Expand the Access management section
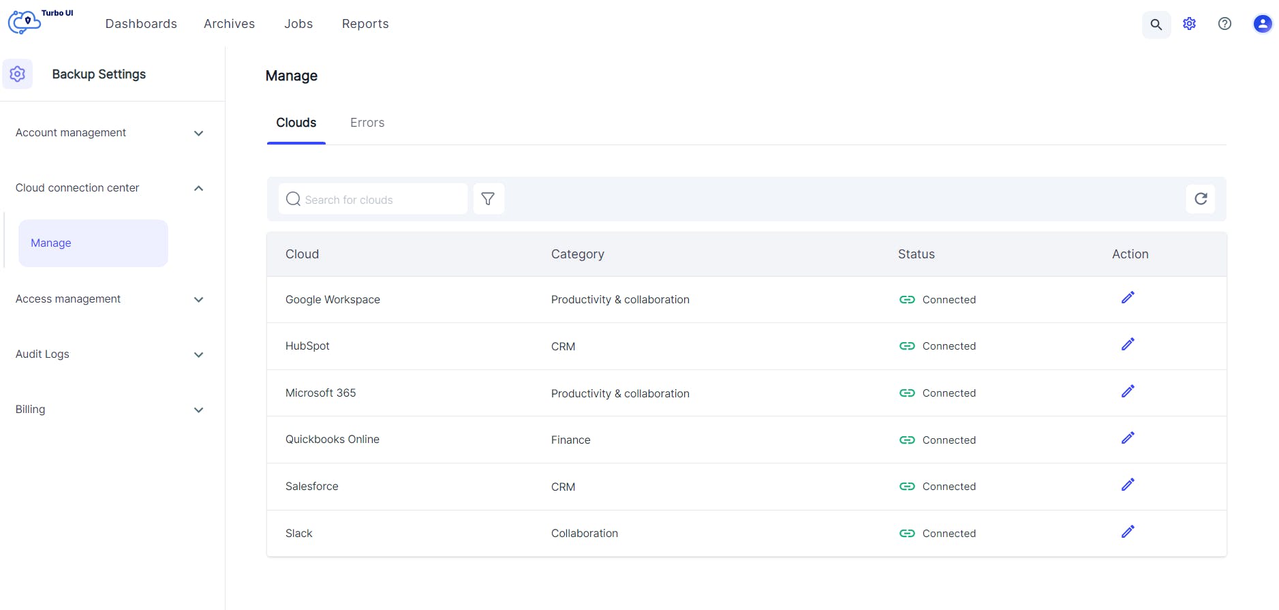Image resolution: width=1279 pixels, height=610 pixels. click(x=198, y=300)
